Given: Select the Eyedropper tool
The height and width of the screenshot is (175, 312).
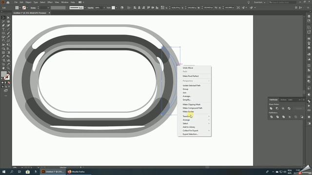Looking at the screenshot, I should click(x=3, y=56).
